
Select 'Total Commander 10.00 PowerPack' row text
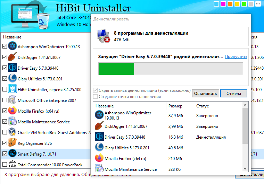(x=50, y=165)
